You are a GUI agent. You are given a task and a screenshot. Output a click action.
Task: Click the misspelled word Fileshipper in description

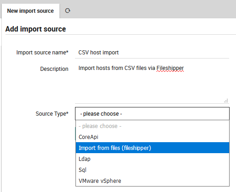tap(170, 68)
